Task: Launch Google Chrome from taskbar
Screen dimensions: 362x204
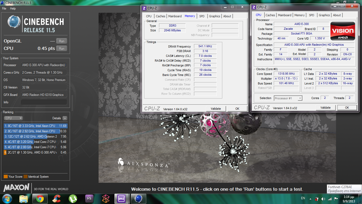Action: tap(40, 199)
